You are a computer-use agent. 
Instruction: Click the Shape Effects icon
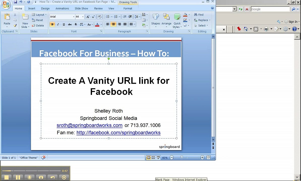pyautogui.click(x=185, y=25)
